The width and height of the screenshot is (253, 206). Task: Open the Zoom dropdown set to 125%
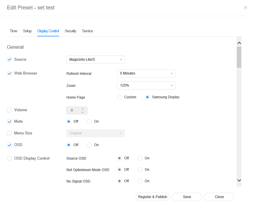(x=146, y=85)
